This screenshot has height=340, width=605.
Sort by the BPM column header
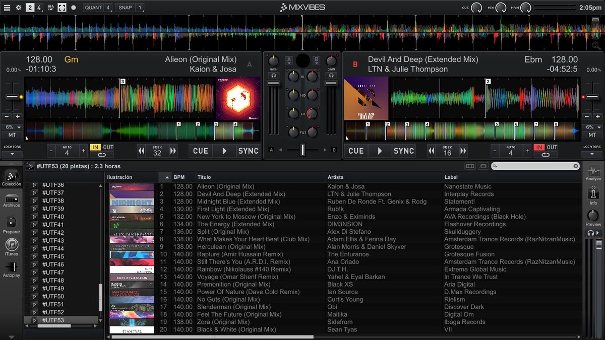(179, 177)
